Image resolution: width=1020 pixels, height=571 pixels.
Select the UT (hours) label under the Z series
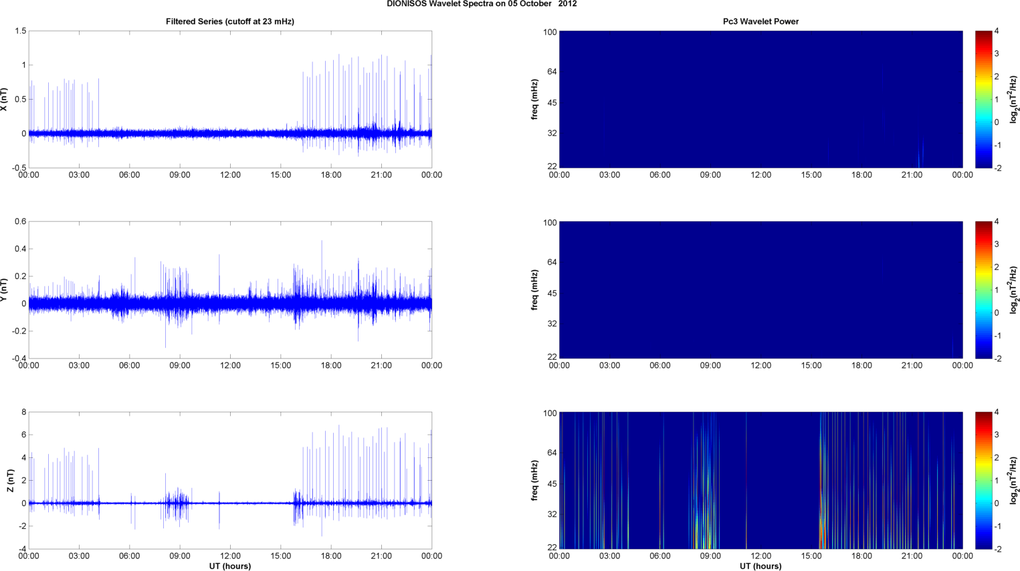[x=230, y=566]
